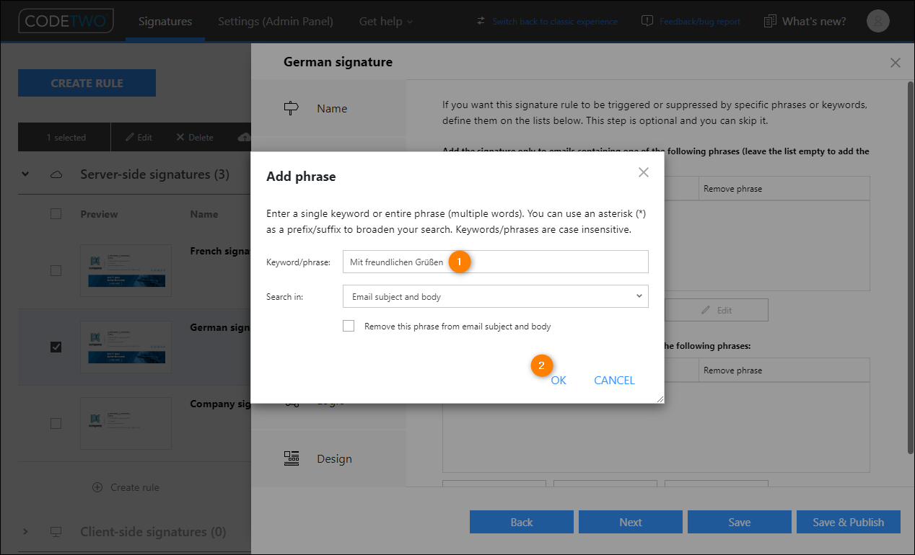Click the What's new newspaper icon
Image resolution: width=915 pixels, height=555 pixels.
(771, 22)
